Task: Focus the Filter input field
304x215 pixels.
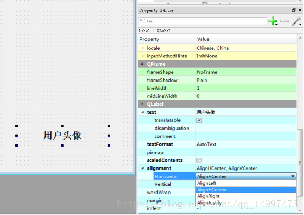Action: [202, 21]
